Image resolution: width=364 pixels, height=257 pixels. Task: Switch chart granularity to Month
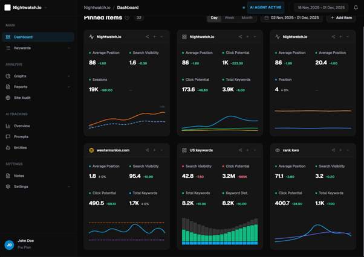[x=247, y=18]
